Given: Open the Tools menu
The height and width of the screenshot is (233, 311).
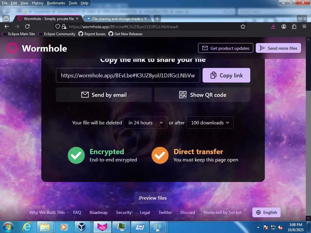Looking at the screenshot, I should pos(73,3).
